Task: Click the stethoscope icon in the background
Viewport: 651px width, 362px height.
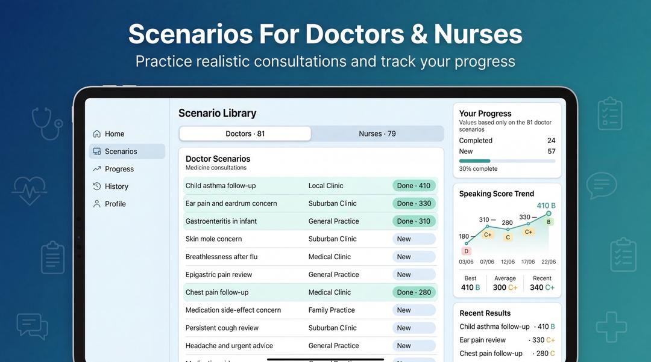Action: click(47, 123)
